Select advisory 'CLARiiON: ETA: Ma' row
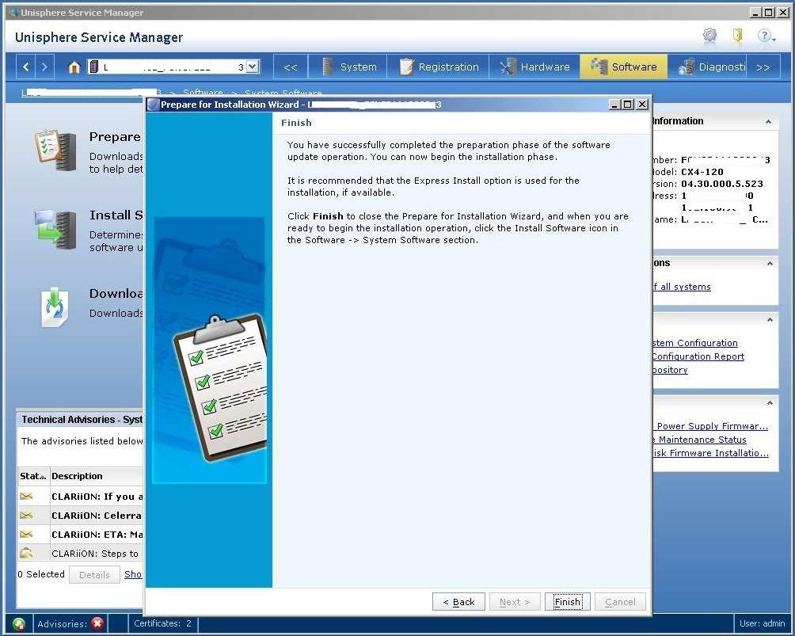The width and height of the screenshot is (795, 636). (81, 535)
